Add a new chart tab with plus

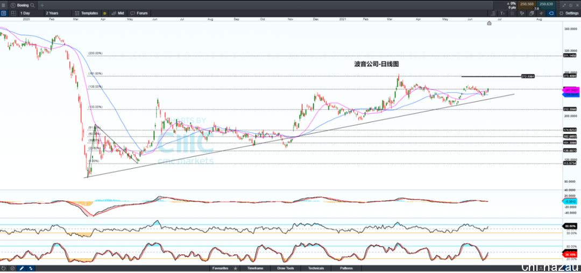click(42, 5)
